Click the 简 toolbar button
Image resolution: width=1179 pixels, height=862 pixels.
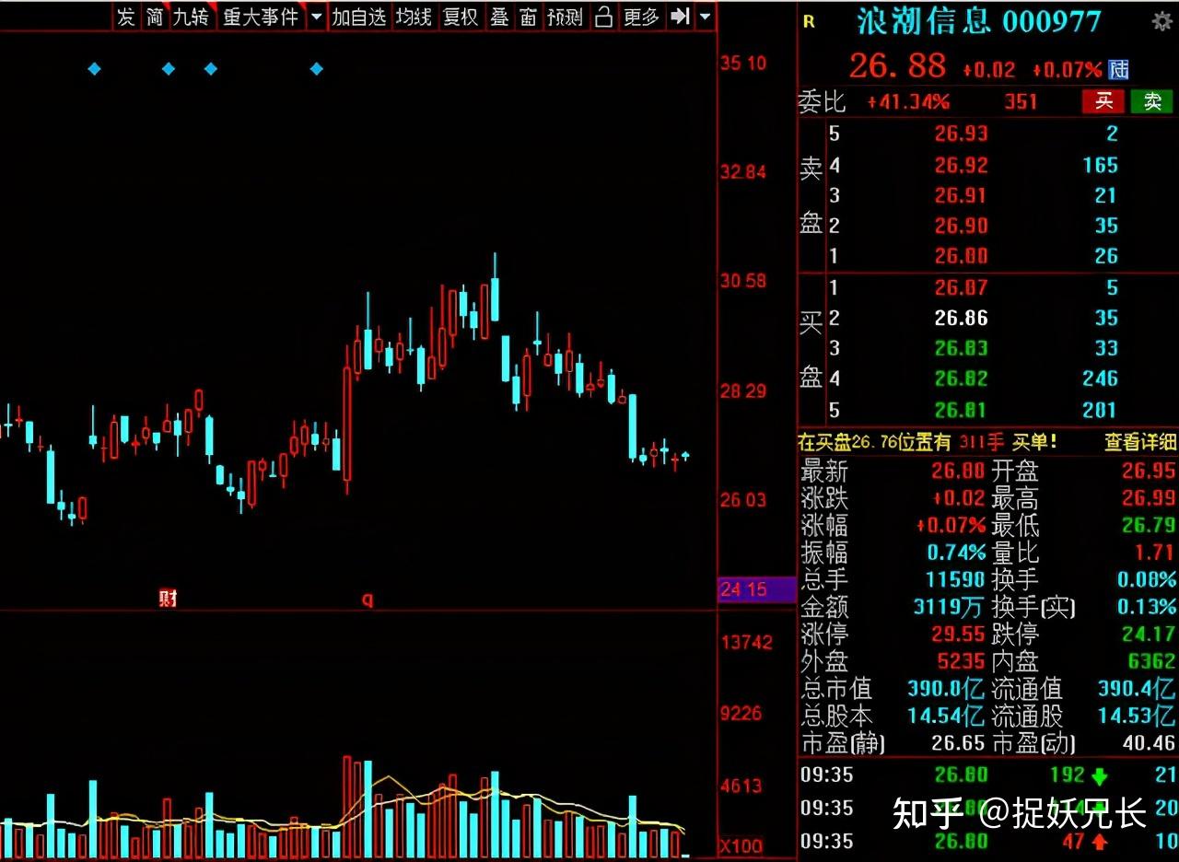[154, 17]
